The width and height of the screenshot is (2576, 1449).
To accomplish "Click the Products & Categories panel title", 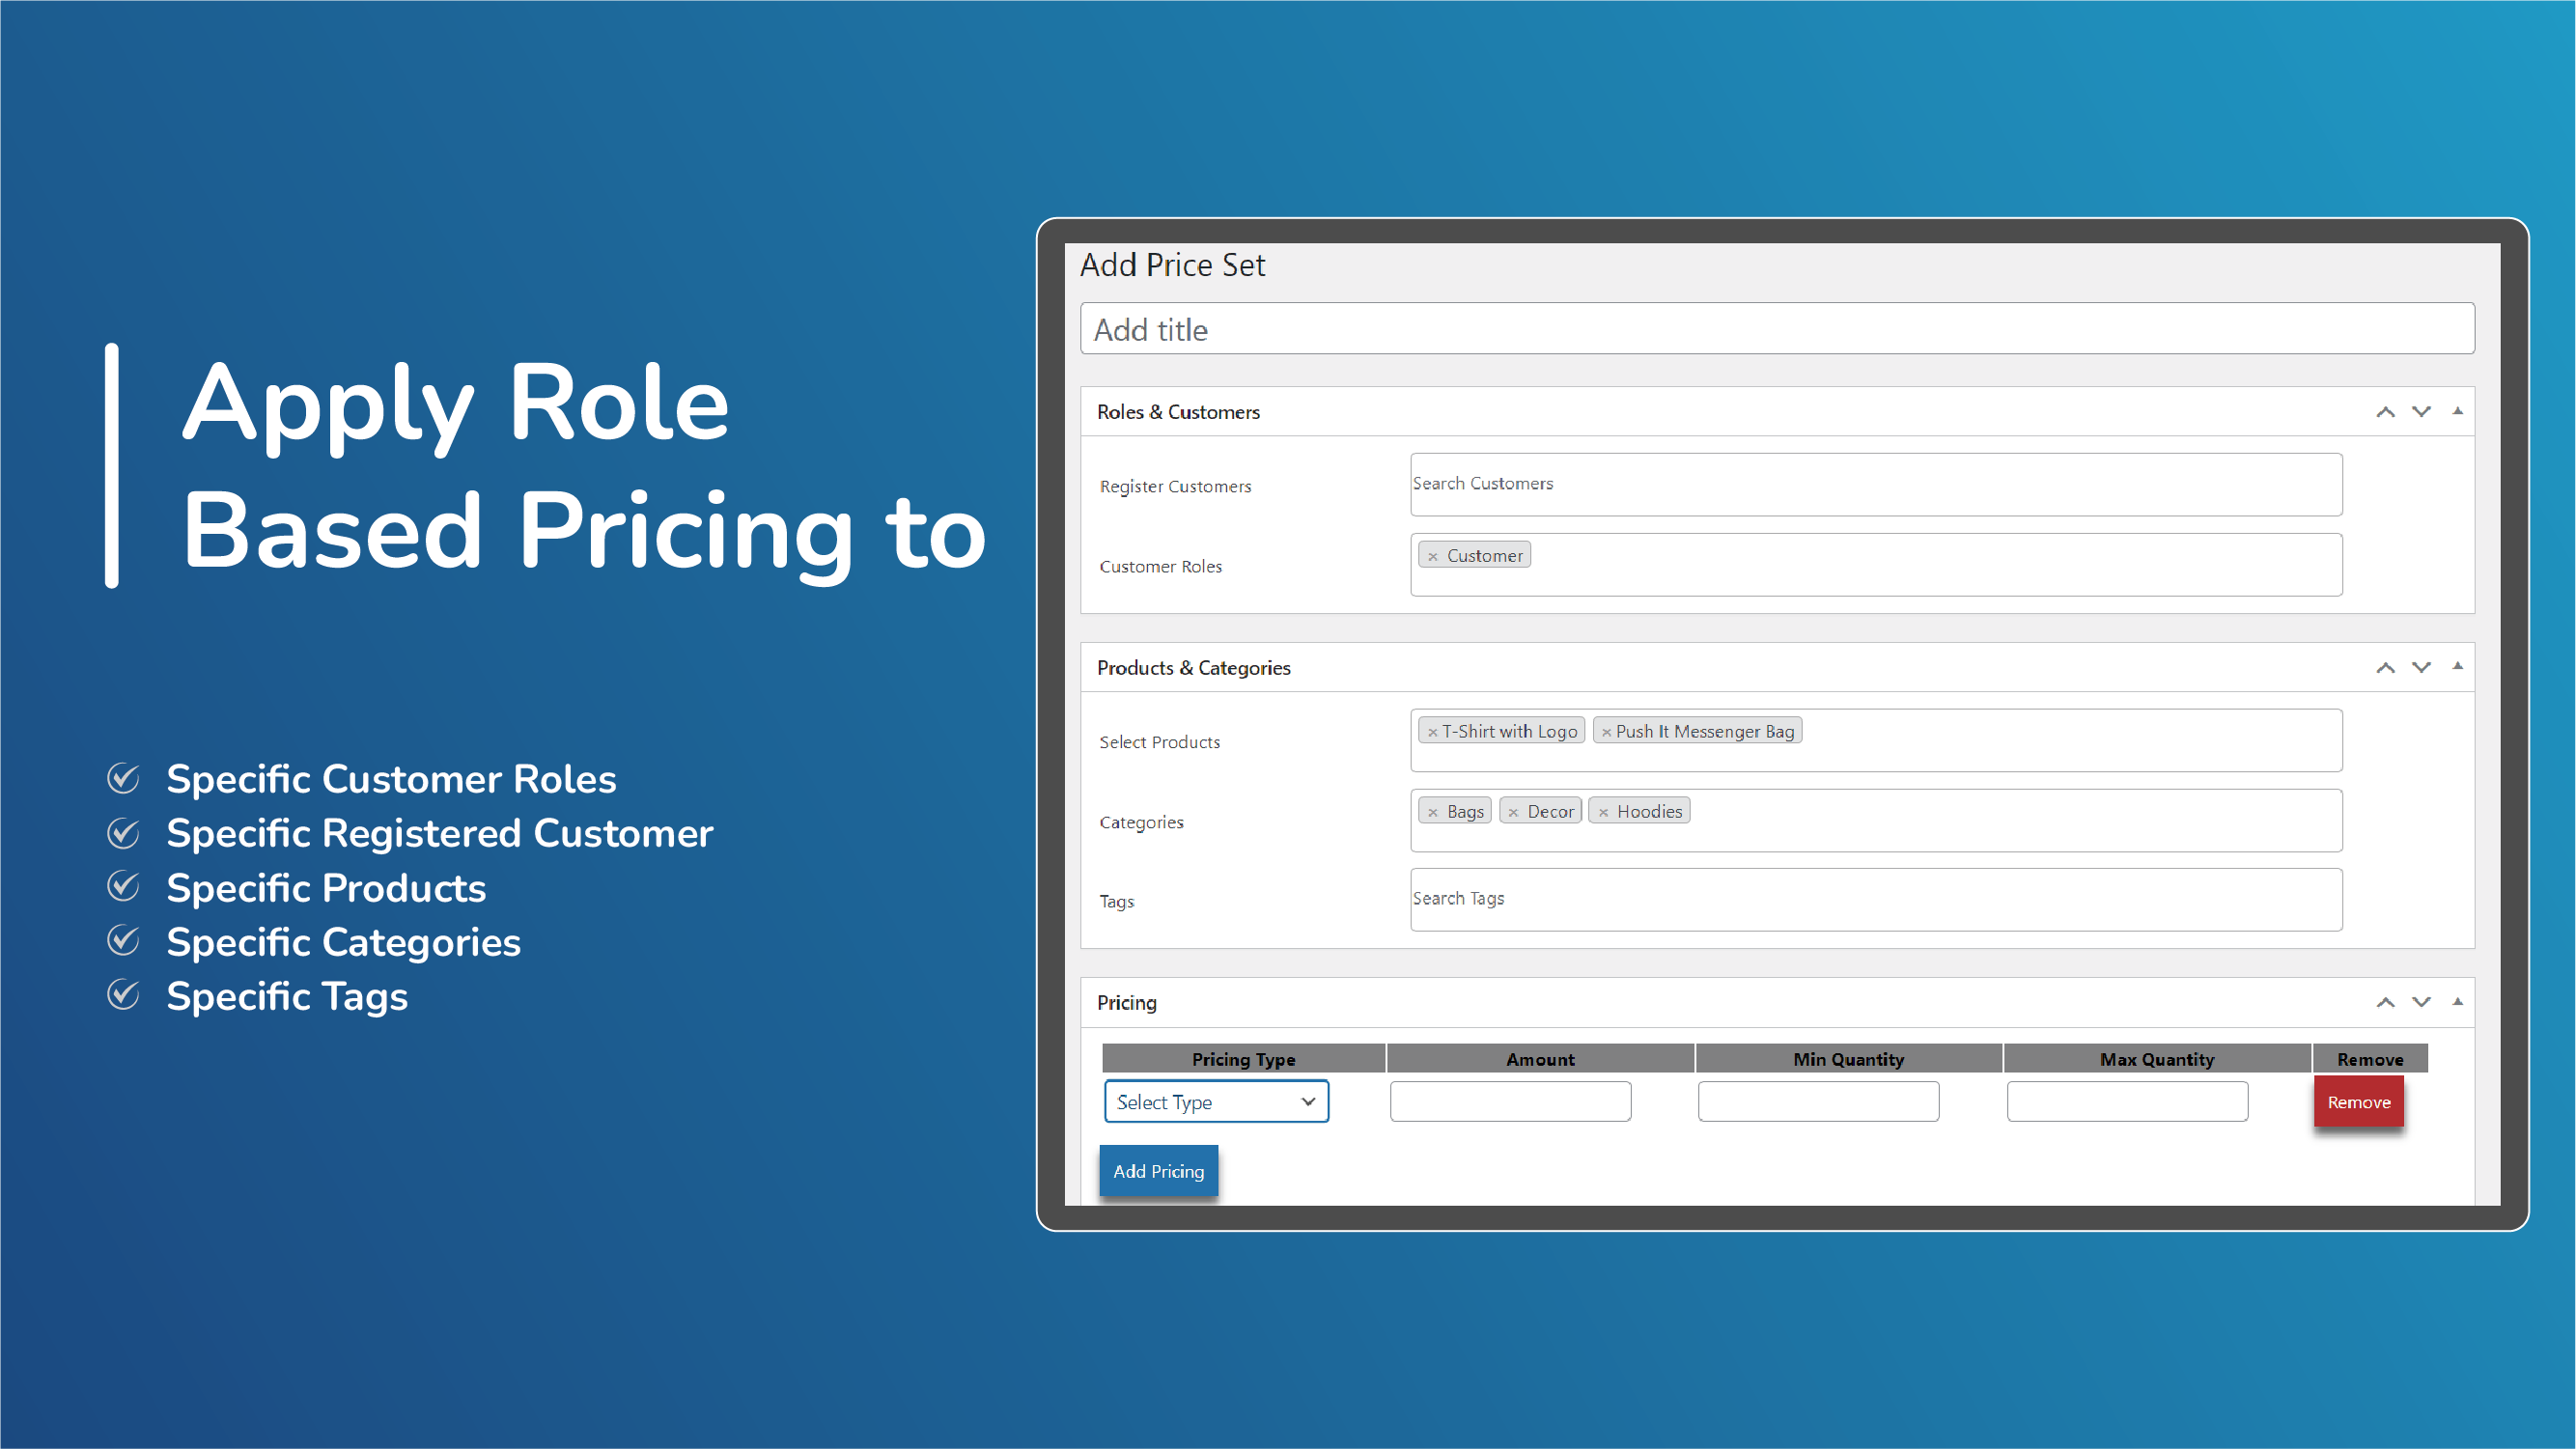I will (1193, 667).
